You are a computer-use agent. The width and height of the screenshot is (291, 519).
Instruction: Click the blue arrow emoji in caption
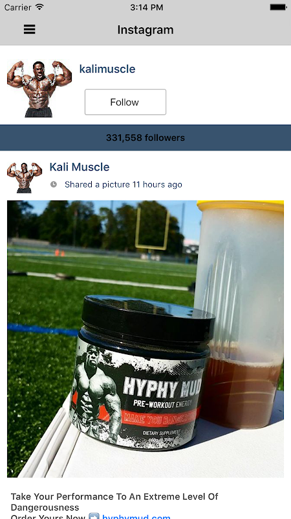point(94,516)
